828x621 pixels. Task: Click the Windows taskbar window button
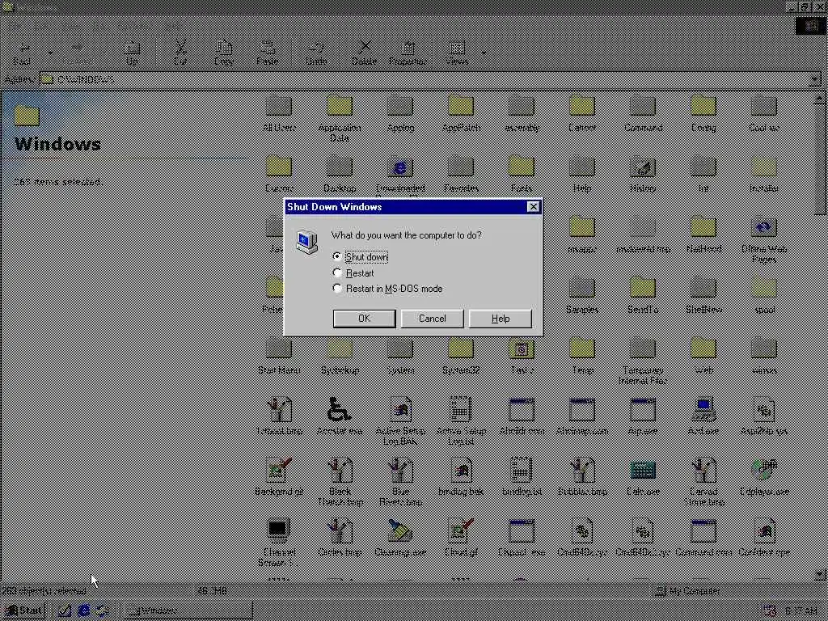coord(187,610)
